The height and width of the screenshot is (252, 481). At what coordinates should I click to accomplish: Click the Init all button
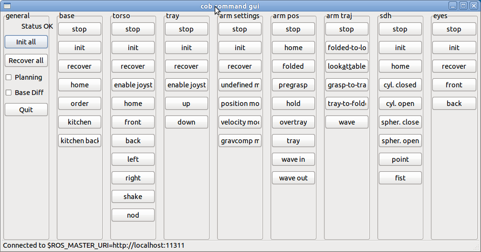pyautogui.click(x=26, y=42)
